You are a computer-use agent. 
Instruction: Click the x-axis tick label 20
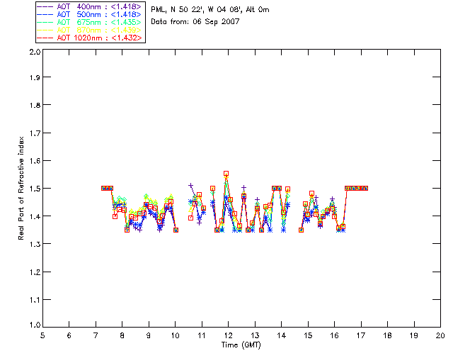440,335
